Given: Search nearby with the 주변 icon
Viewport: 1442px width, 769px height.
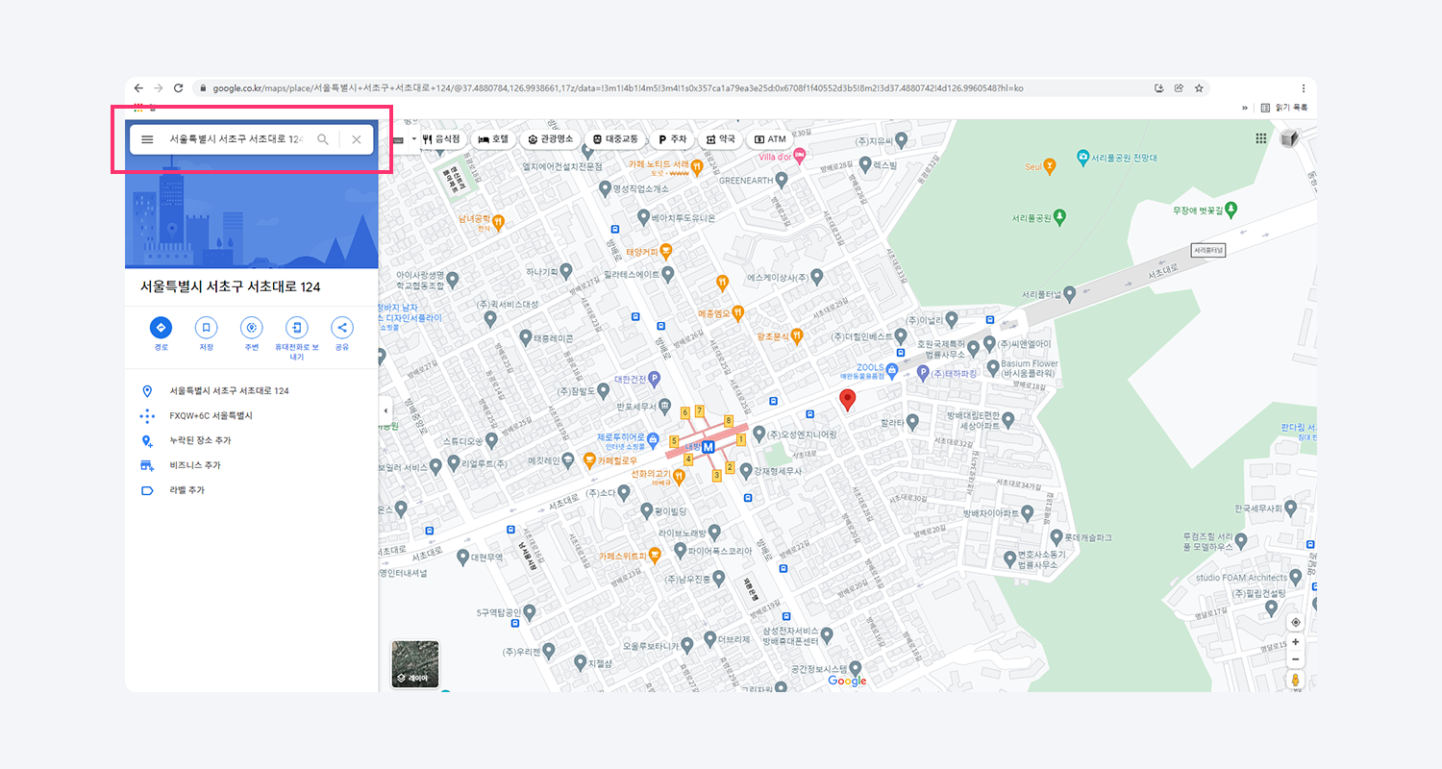Looking at the screenshot, I should pyautogui.click(x=251, y=327).
